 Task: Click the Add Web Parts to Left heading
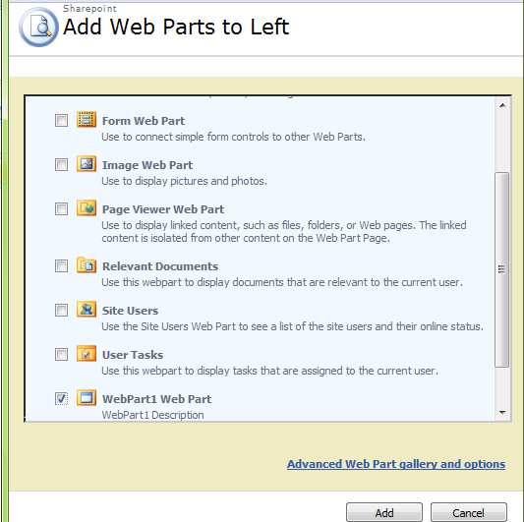(x=176, y=27)
